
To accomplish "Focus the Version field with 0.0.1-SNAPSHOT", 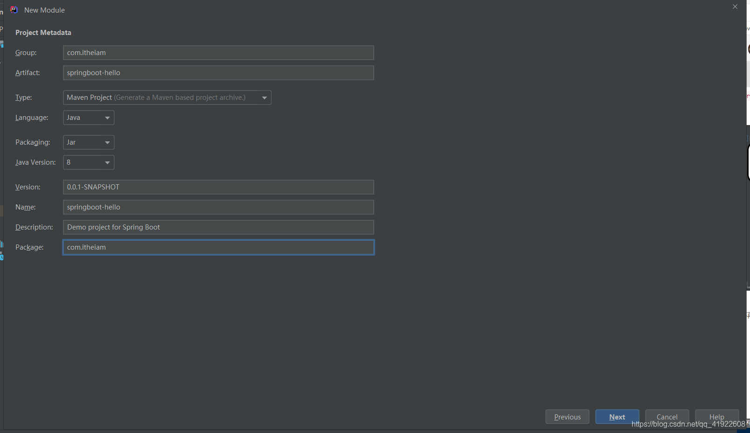I will tap(218, 187).
